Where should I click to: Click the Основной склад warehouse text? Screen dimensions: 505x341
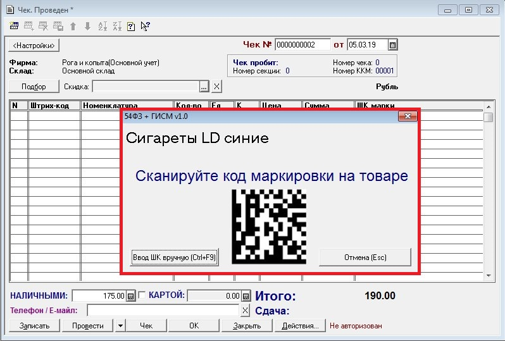coord(88,71)
